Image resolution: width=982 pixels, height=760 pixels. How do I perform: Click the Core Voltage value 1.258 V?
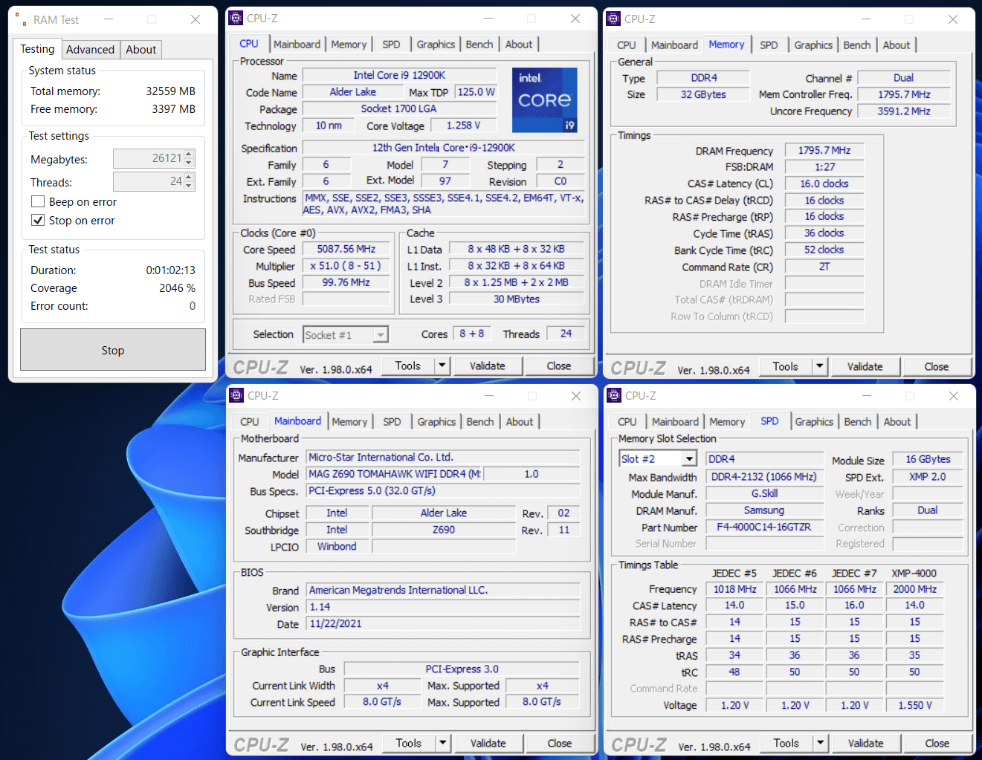coord(463,126)
